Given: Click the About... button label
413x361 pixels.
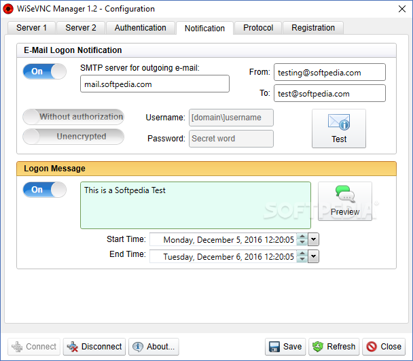Looking at the screenshot, I should (x=161, y=347).
